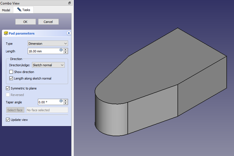Click the Combo View float panel icon
The height and width of the screenshot is (156, 234).
70,3
